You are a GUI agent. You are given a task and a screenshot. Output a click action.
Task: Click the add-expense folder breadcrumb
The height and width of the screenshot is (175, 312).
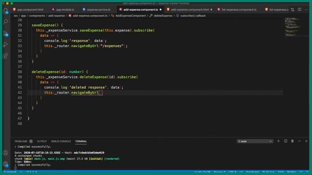[57, 16]
